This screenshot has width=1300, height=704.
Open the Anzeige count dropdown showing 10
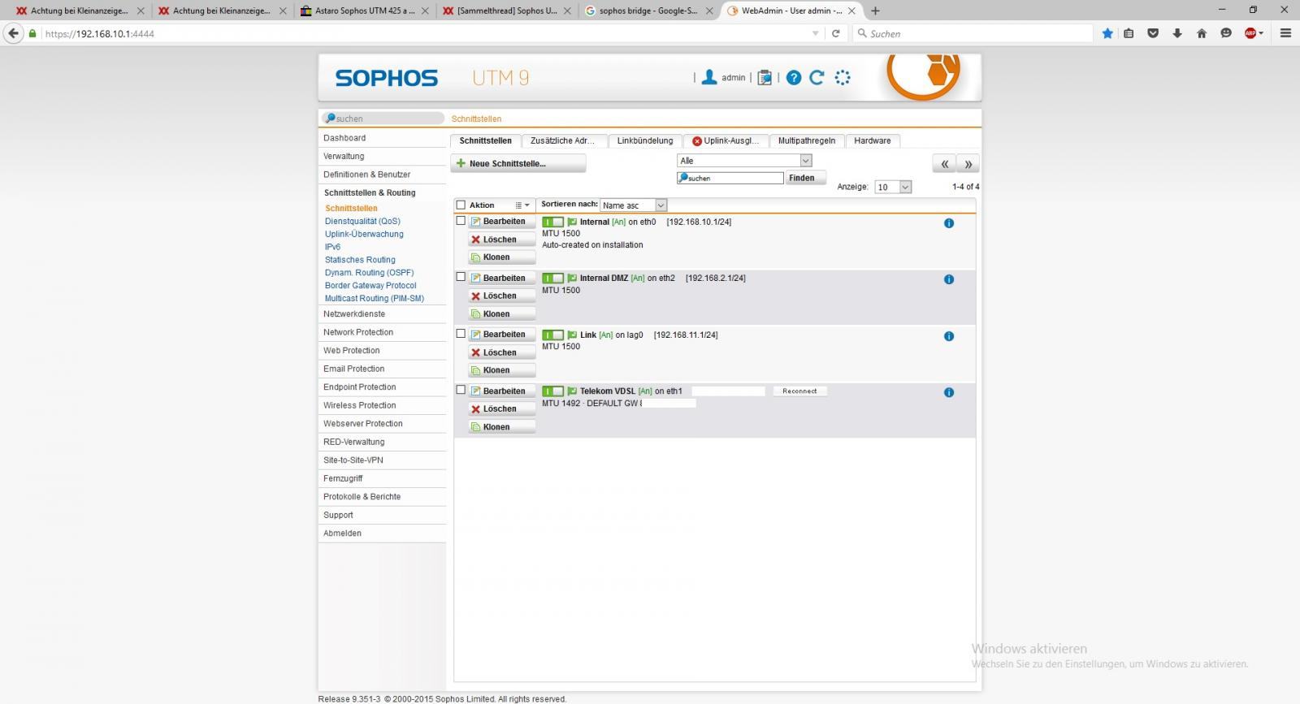pyautogui.click(x=892, y=187)
